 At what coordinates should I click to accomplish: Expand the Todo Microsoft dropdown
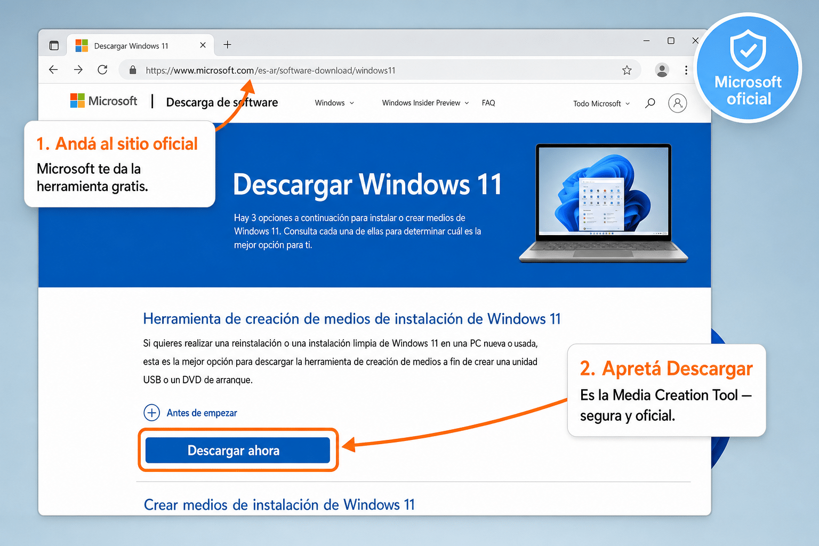coord(601,103)
